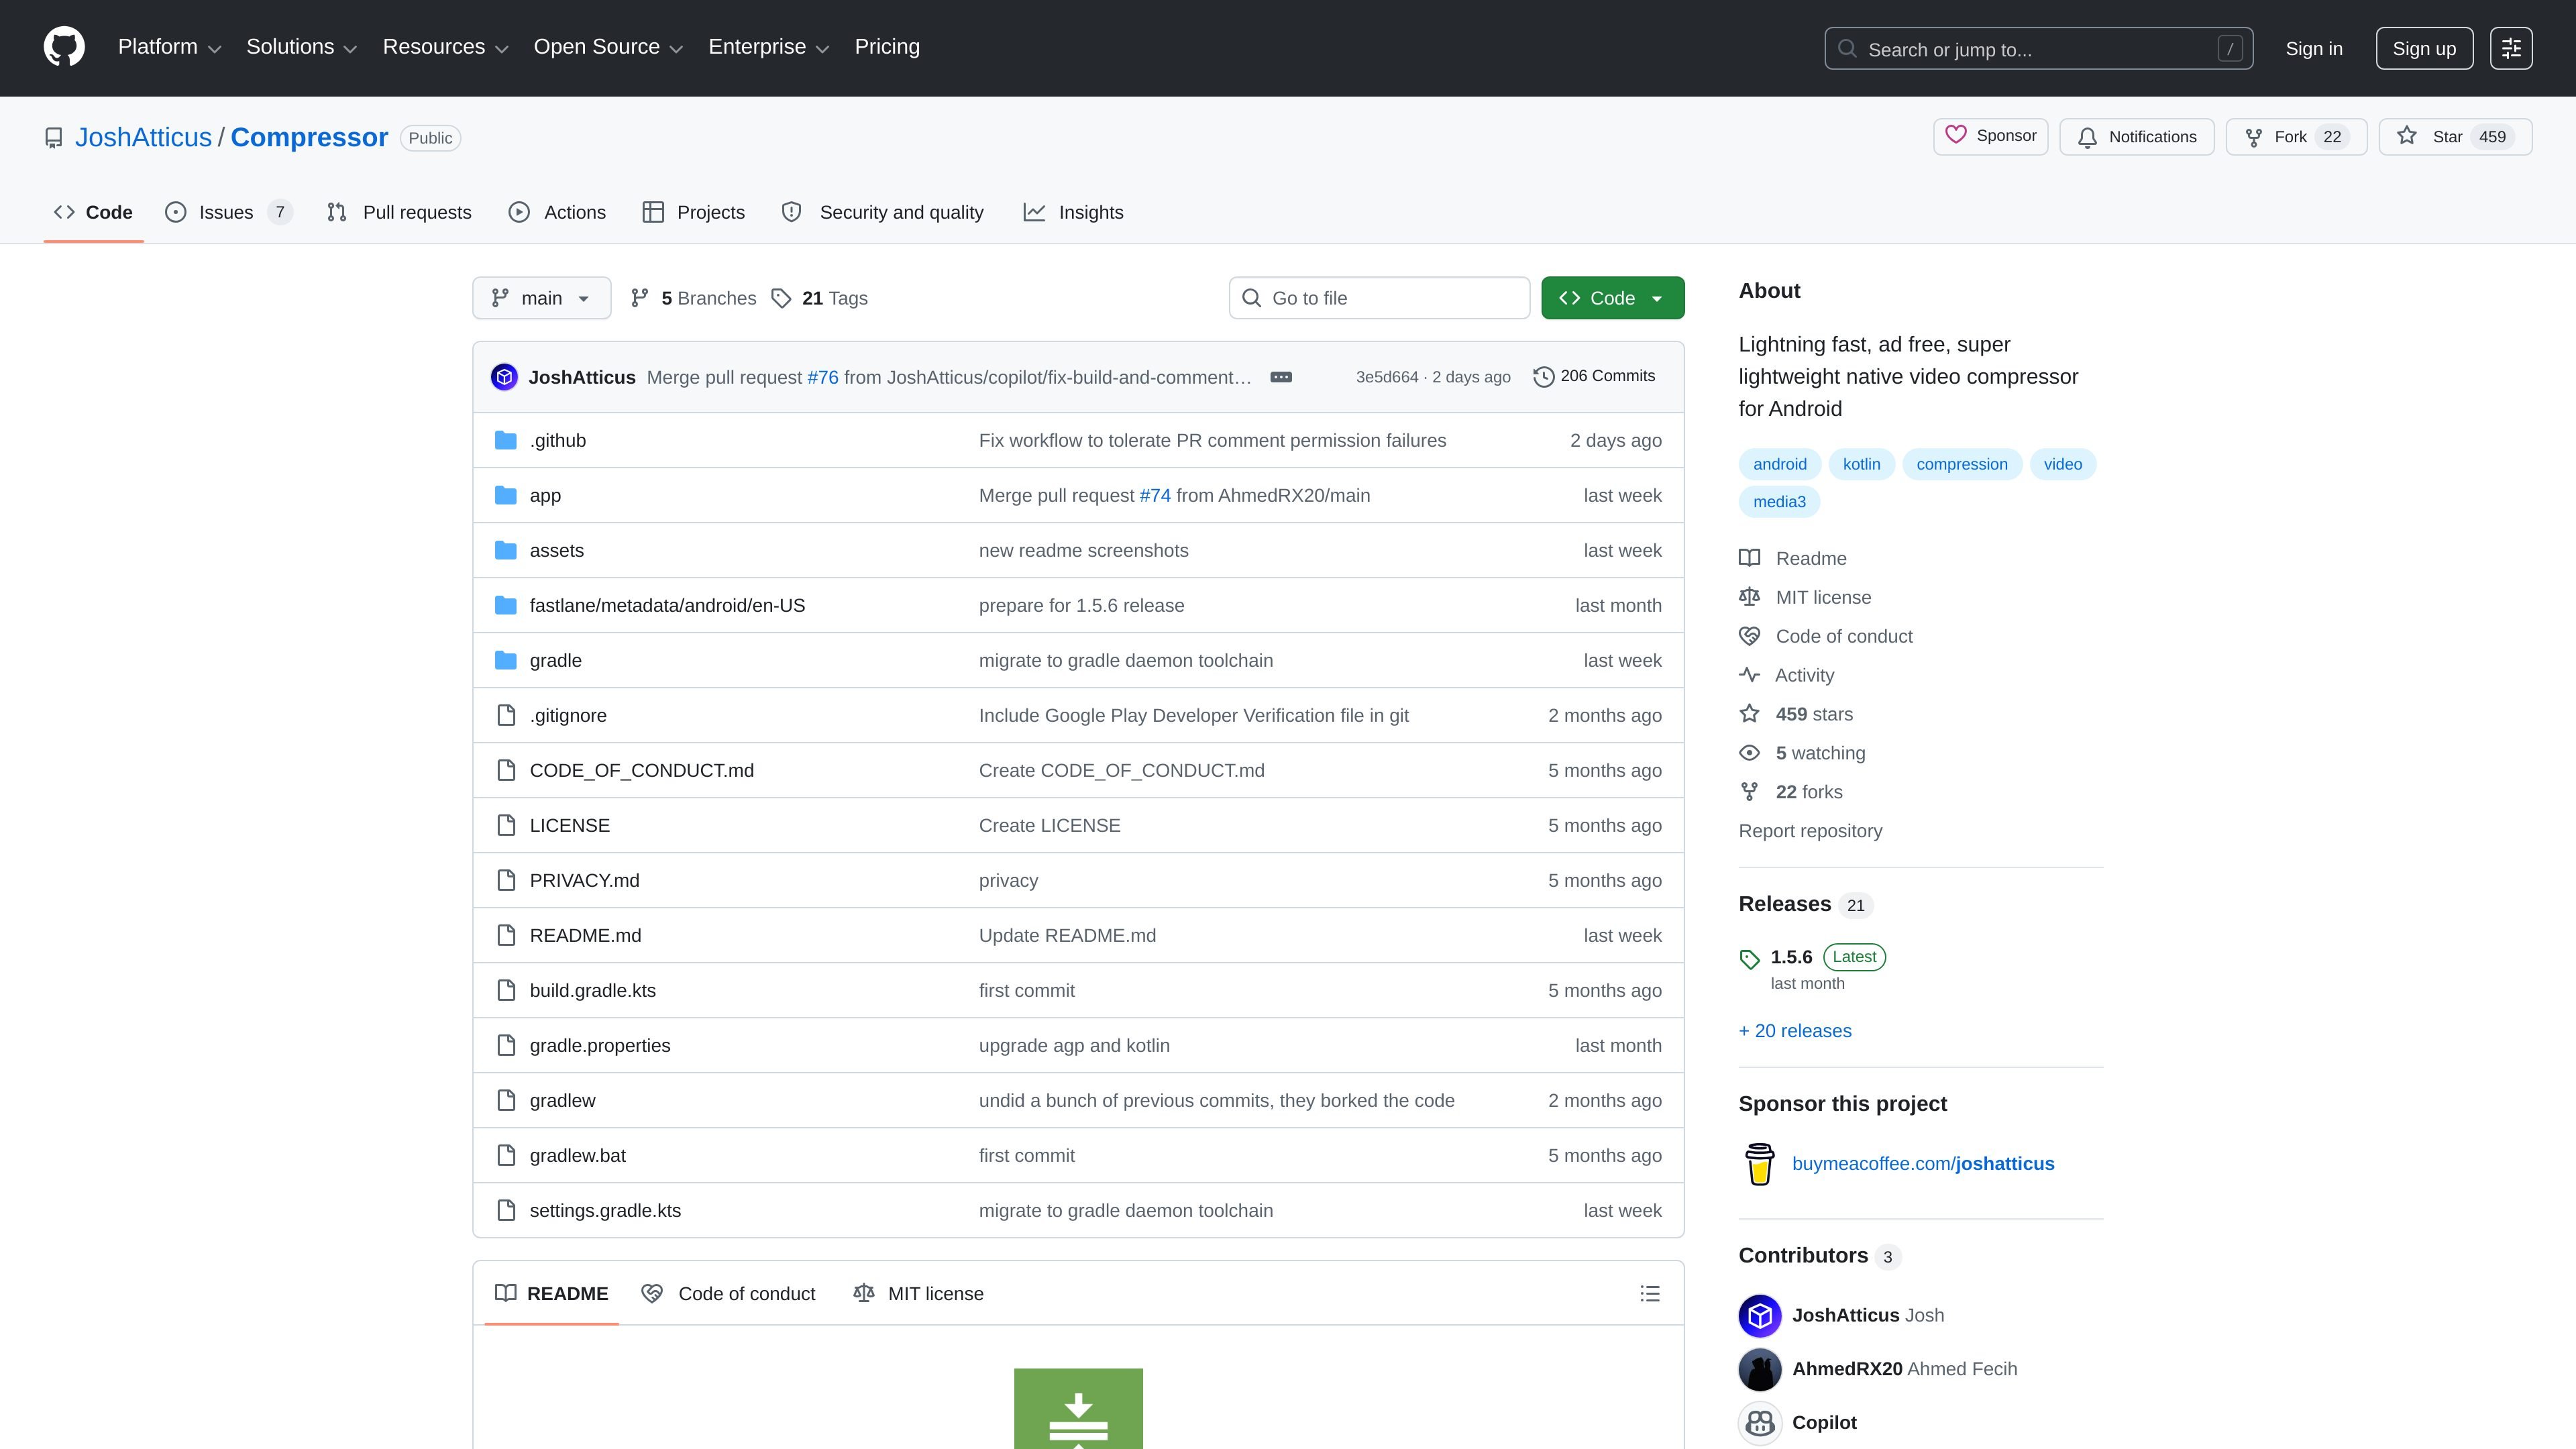Click the Notifications bell button
This screenshot has height=1449, width=2576.
(x=2137, y=137)
